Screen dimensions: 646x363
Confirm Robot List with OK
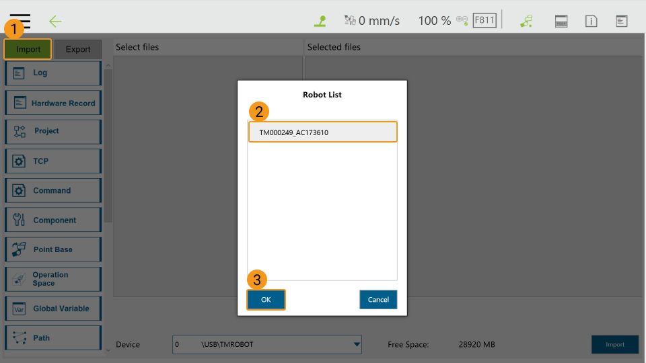coord(266,300)
